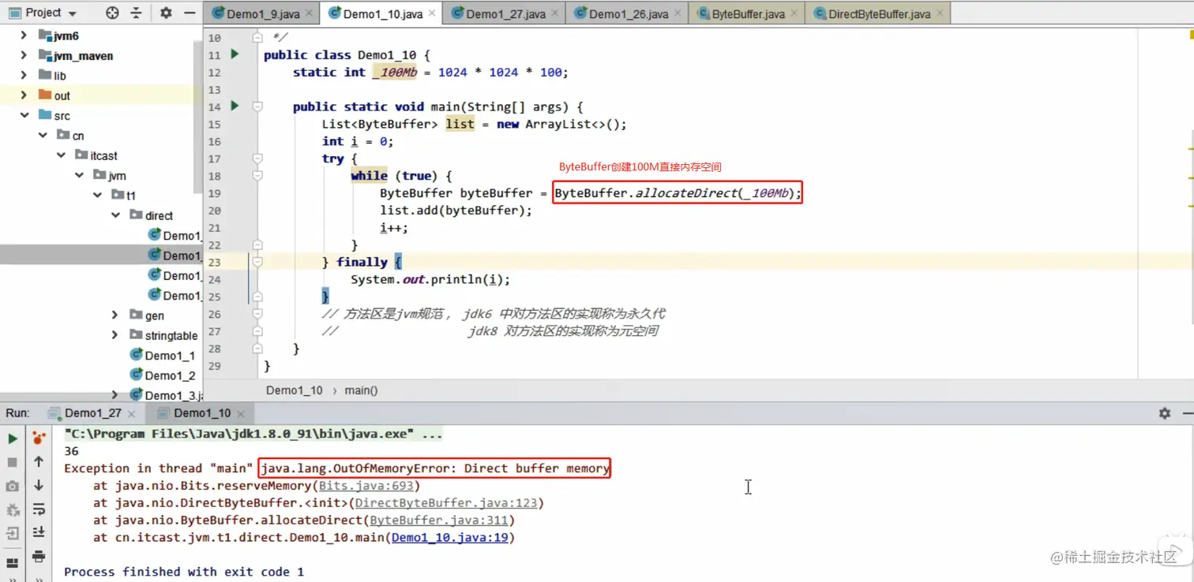Hide the Run panel with minimize icon
This screenshot has height=582, width=1194.
1187,413
